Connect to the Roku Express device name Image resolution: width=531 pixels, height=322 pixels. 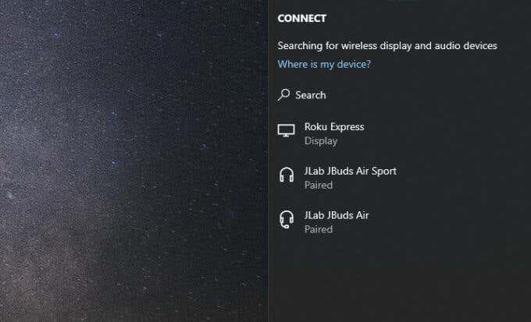334,127
